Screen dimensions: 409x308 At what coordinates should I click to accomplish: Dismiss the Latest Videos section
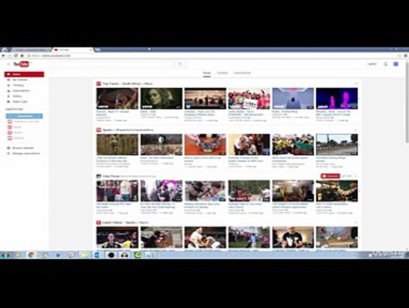(356, 222)
